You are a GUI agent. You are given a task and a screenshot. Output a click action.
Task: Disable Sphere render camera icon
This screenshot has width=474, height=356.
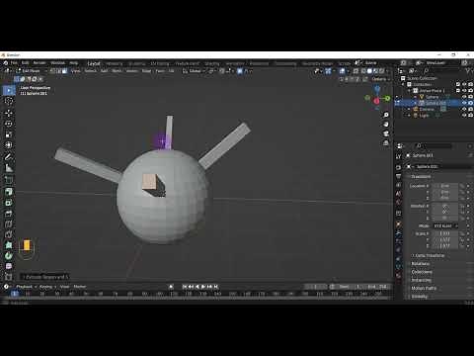(x=470, y=97)
